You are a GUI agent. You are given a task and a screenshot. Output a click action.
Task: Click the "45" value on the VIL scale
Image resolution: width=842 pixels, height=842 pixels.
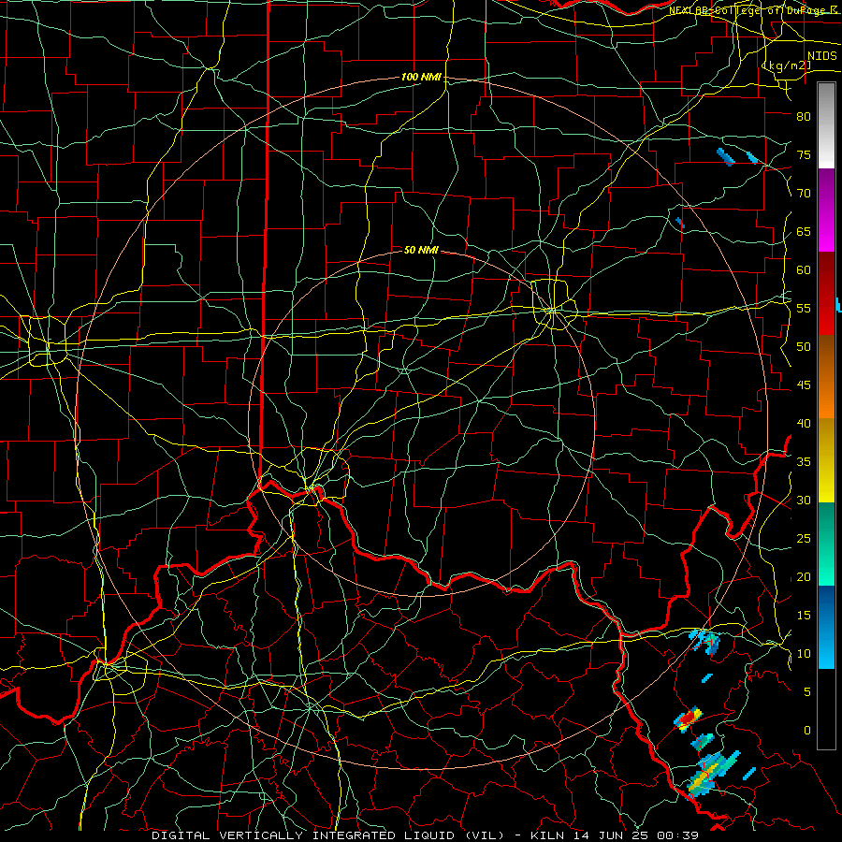804,385
